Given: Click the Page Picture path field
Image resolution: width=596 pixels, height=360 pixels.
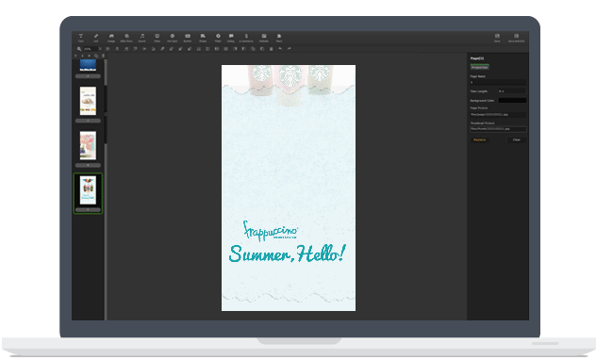Looking at the screenshot, I should (498, 114).
